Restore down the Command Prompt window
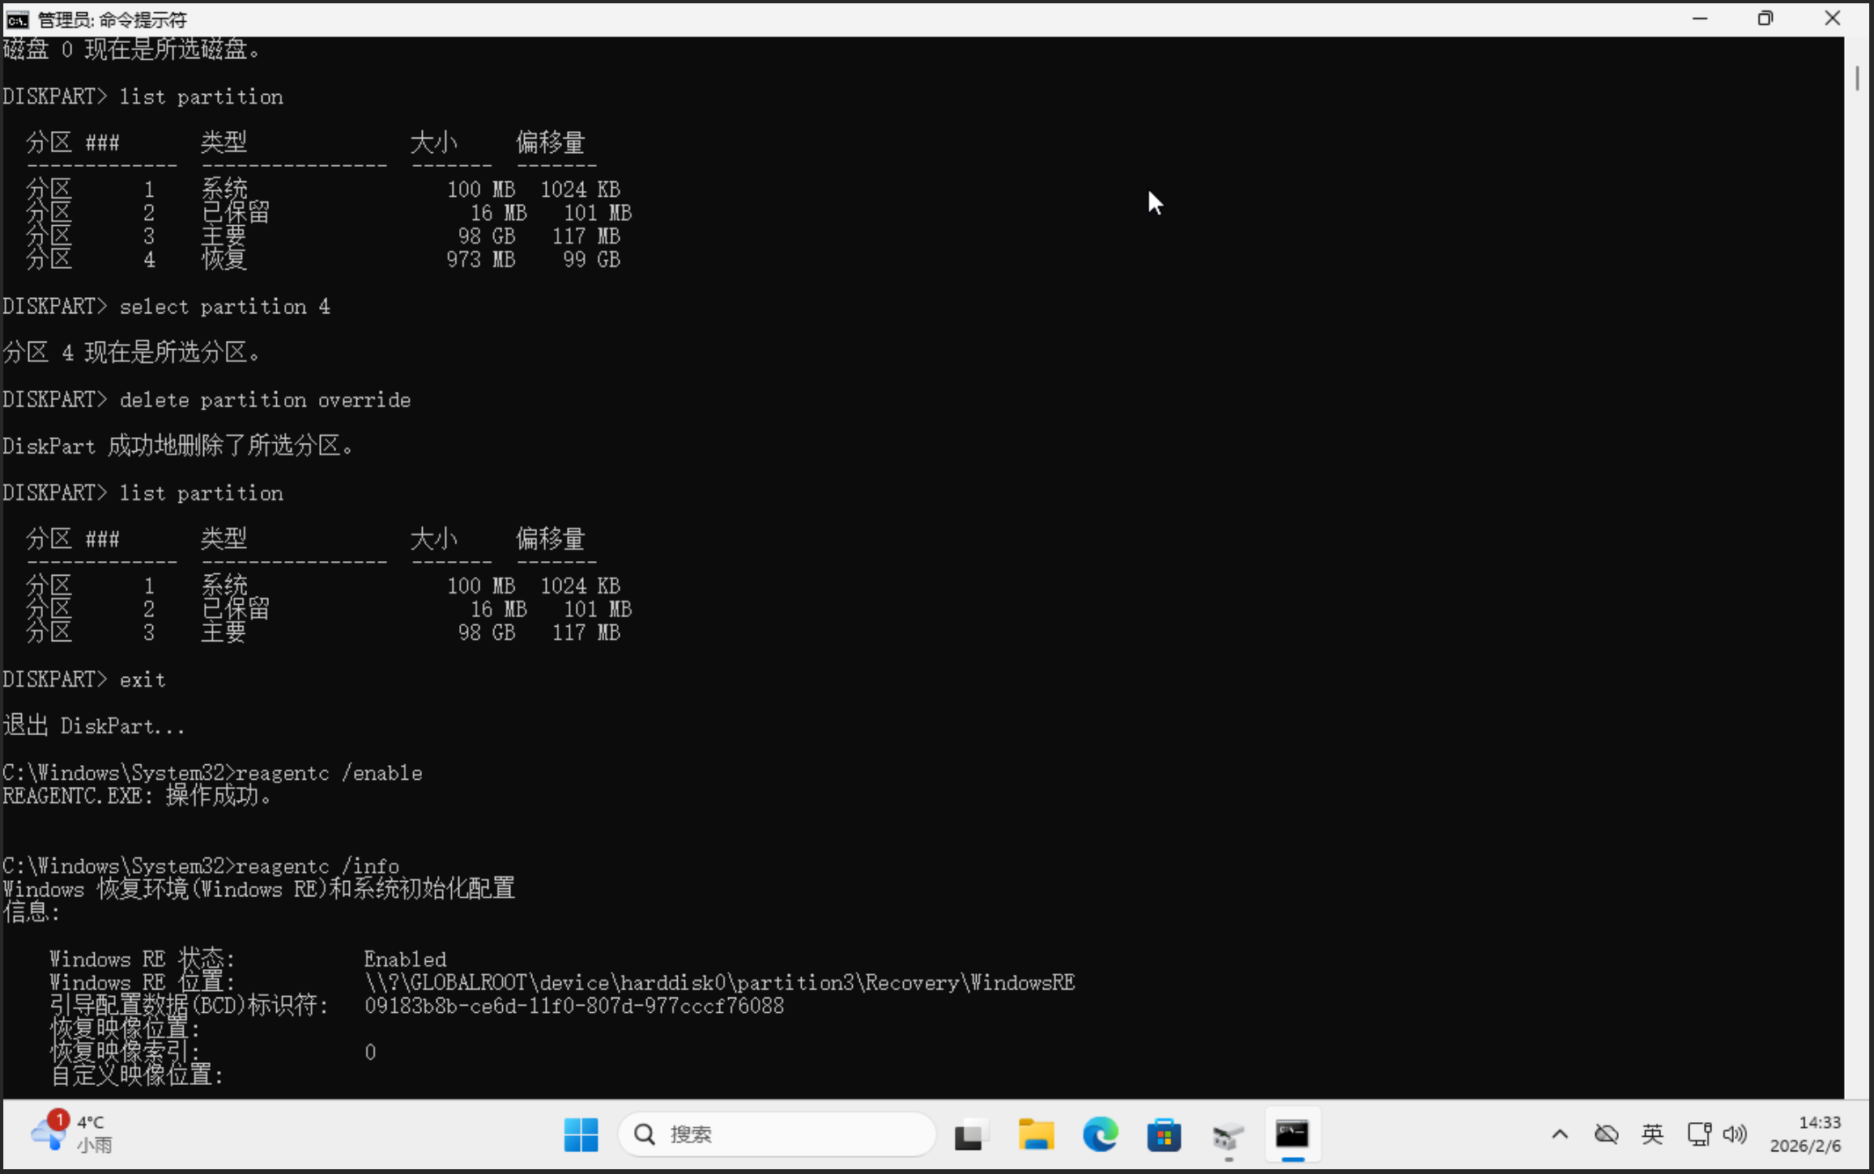Viewport: 1874px width, 1174px height. pyautogui.click(x=1765, y=19)
